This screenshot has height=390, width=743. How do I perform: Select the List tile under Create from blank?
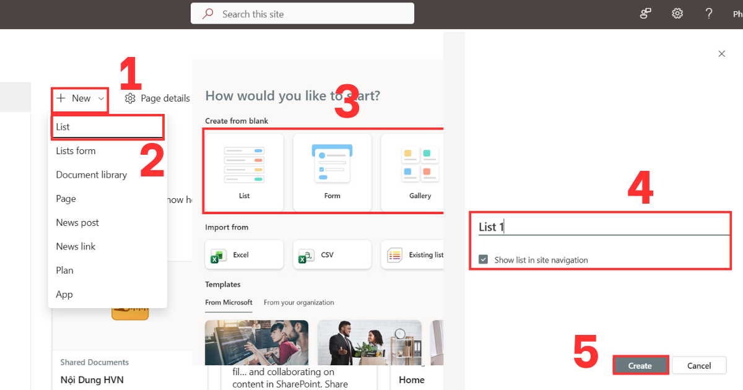click(244, 172)
